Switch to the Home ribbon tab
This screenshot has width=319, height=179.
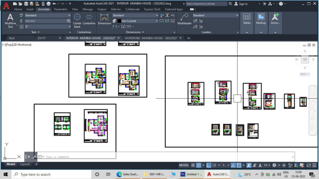click(x=18, y=9)
